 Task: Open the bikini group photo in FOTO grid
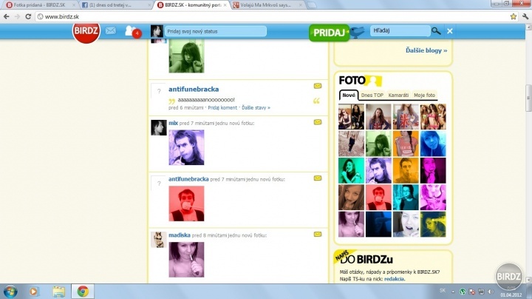click(433, 117)
